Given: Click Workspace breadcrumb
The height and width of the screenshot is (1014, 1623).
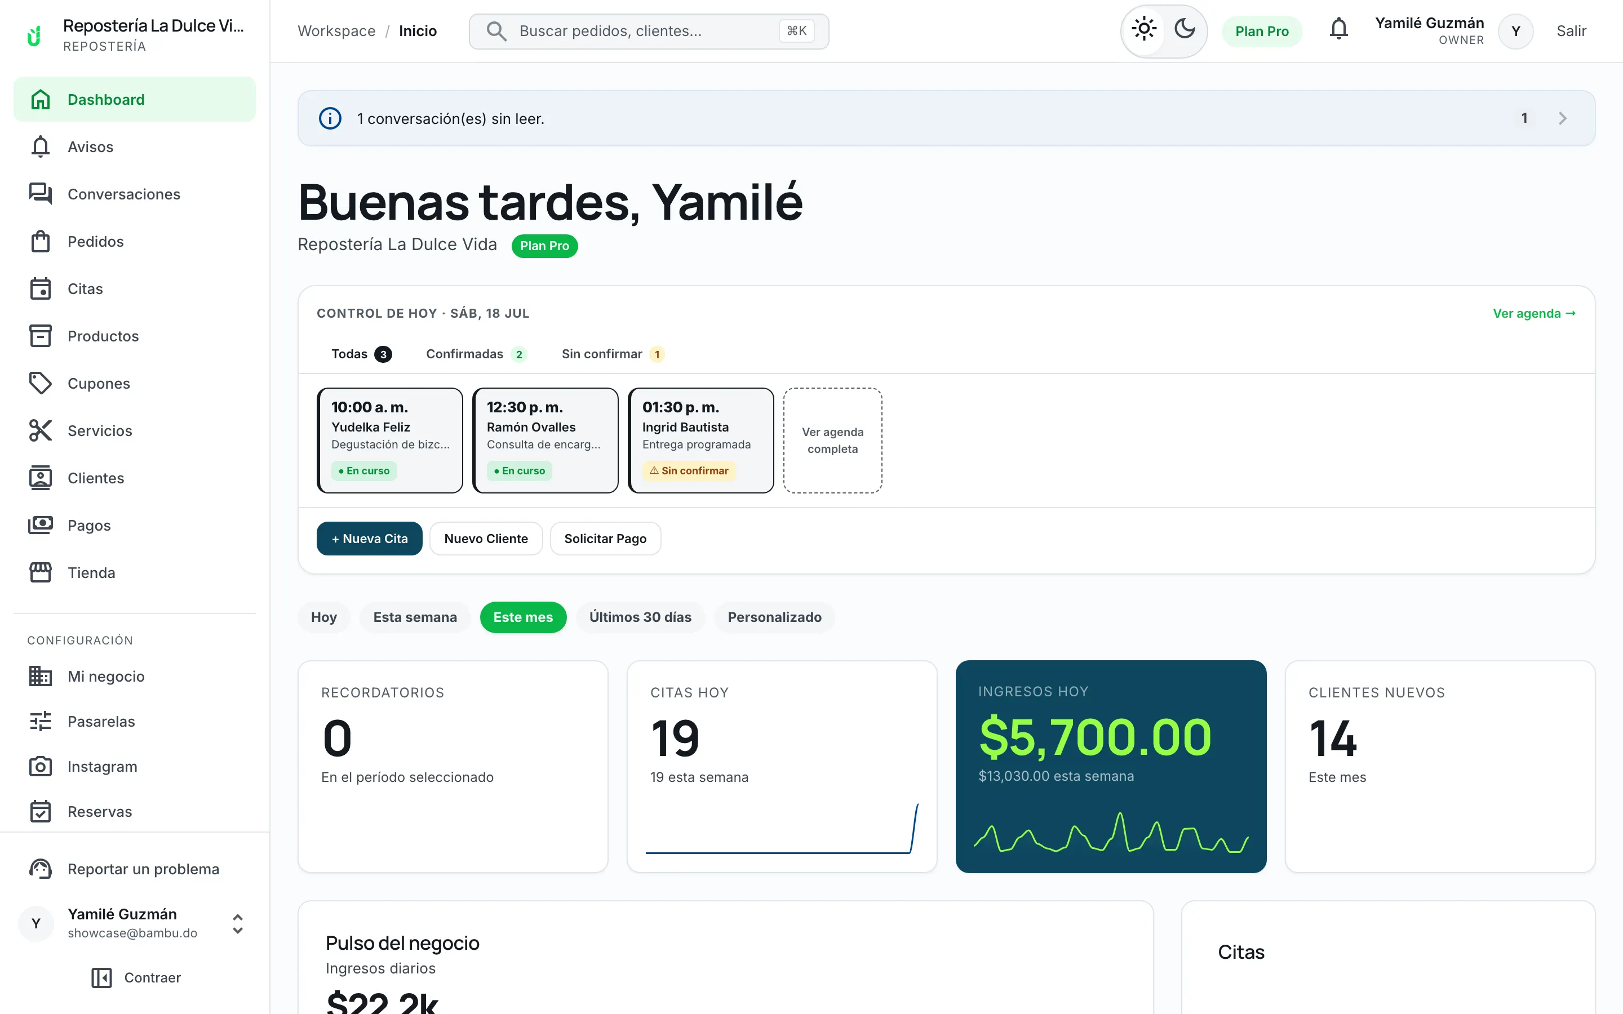Looking at the screenshot, I should 336,32.
